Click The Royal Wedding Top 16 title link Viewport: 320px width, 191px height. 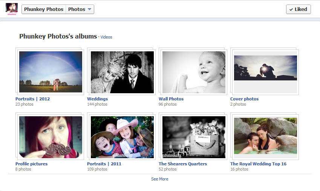pos(258,164)
